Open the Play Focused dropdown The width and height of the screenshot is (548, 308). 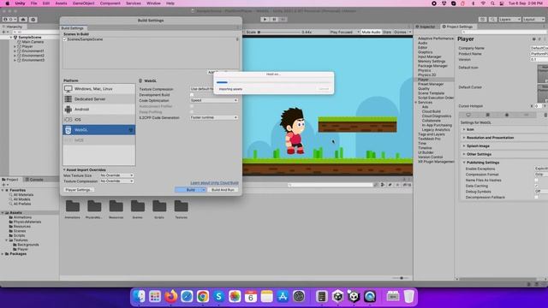(344, 33)
